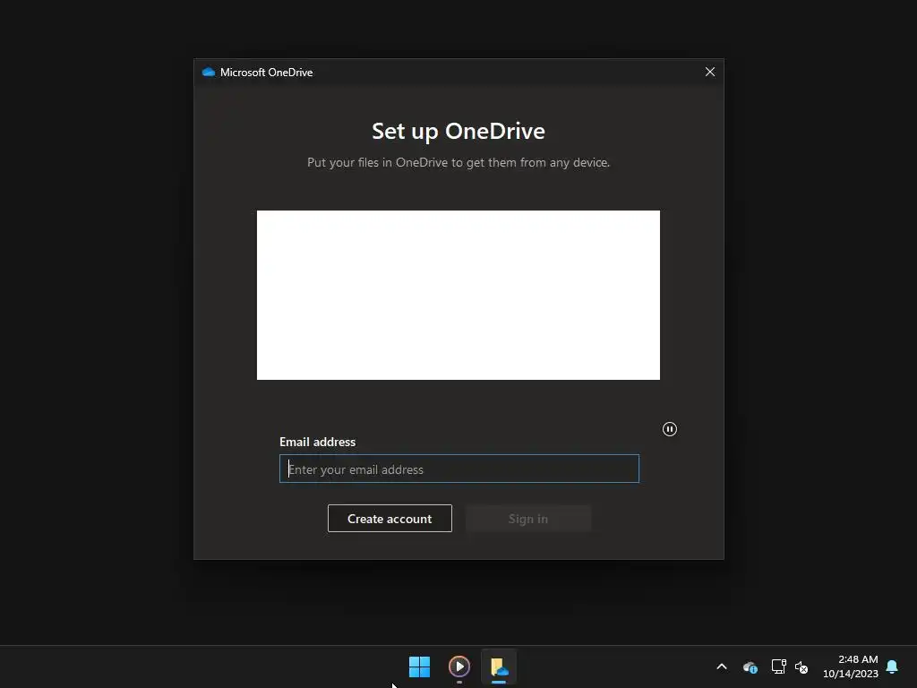Click the OneDrive cloud icon in title bar
This screenshot has height=688, width=917.
pyautogui.click(x=208, y=72)
